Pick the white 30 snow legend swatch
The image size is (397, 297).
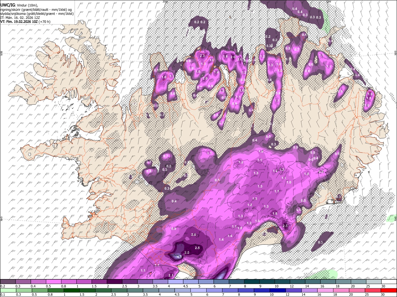click(x=389, y=282)
